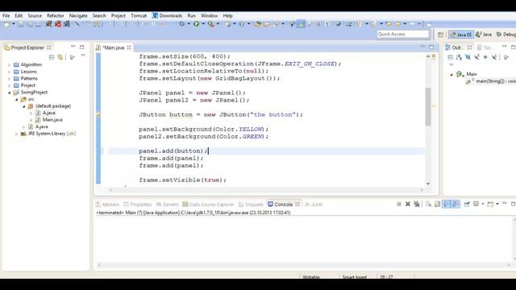Select the Project folder in explorer
Viewport: 516px width, 290px height.
tap(24, 85)
